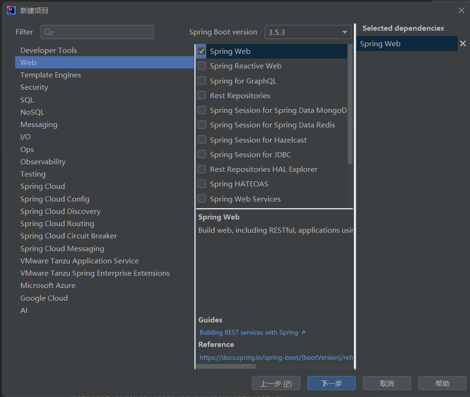
Task: Enable the Spring HATEOAS checkbox
Action: [201, 184]
